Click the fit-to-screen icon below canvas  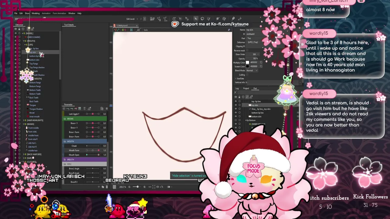pos(154,187)
